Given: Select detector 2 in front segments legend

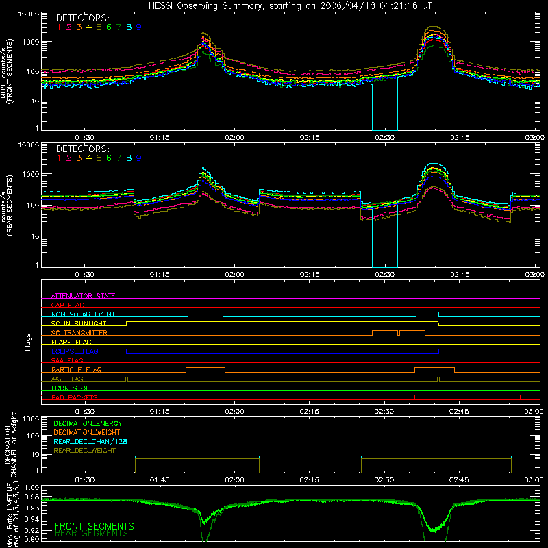Looking at the screenshot, I should click(69, 27).
